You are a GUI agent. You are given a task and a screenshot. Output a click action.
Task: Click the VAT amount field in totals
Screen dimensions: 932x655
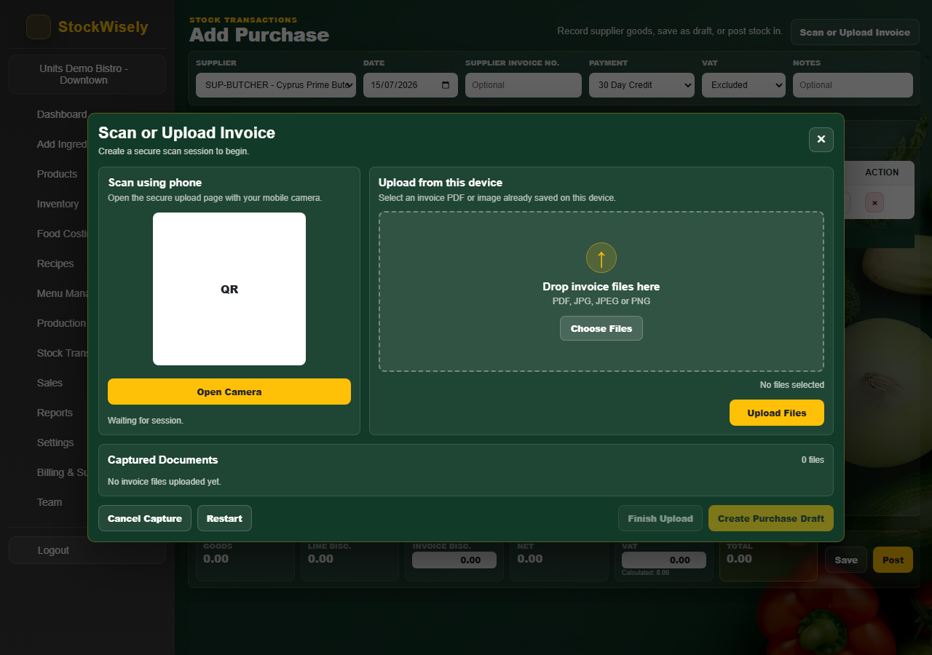pos(664,560)
